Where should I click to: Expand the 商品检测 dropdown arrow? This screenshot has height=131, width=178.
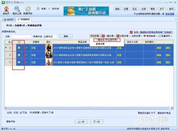coord(157,36)
